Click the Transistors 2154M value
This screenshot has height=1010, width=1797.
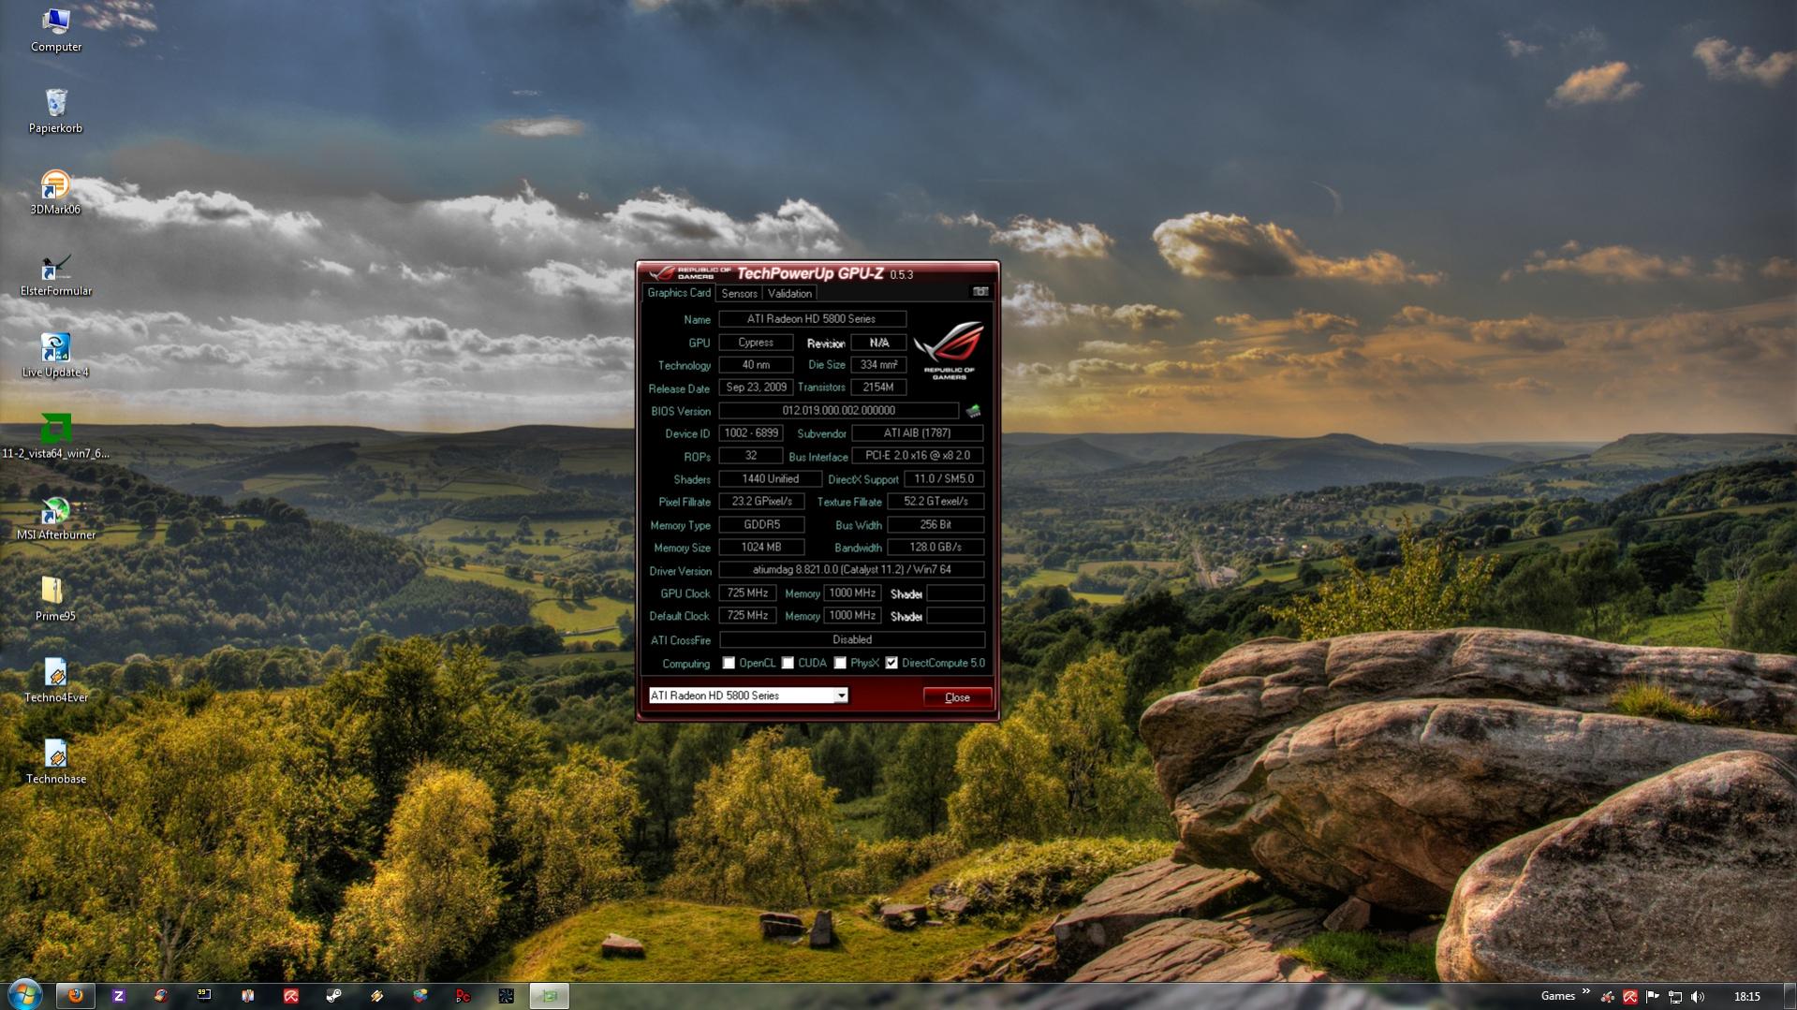[x=878, y=388]
